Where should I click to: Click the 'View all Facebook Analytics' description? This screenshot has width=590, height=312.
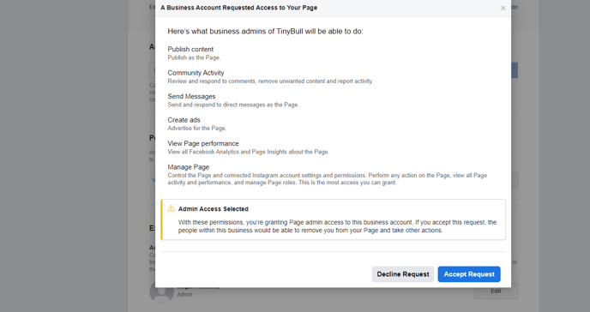pos(249,152)
